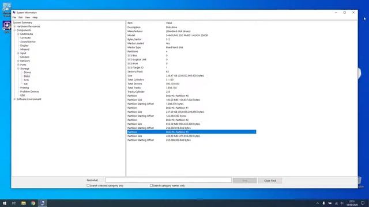Select SCSI under Storage

[x=26, y=80]
